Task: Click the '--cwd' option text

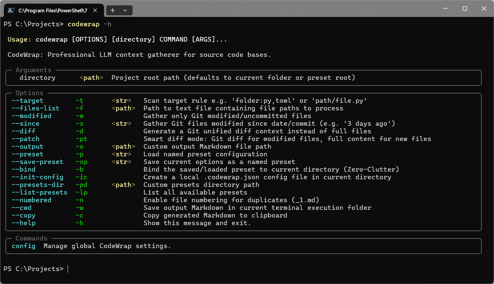Action: [22, 208]
